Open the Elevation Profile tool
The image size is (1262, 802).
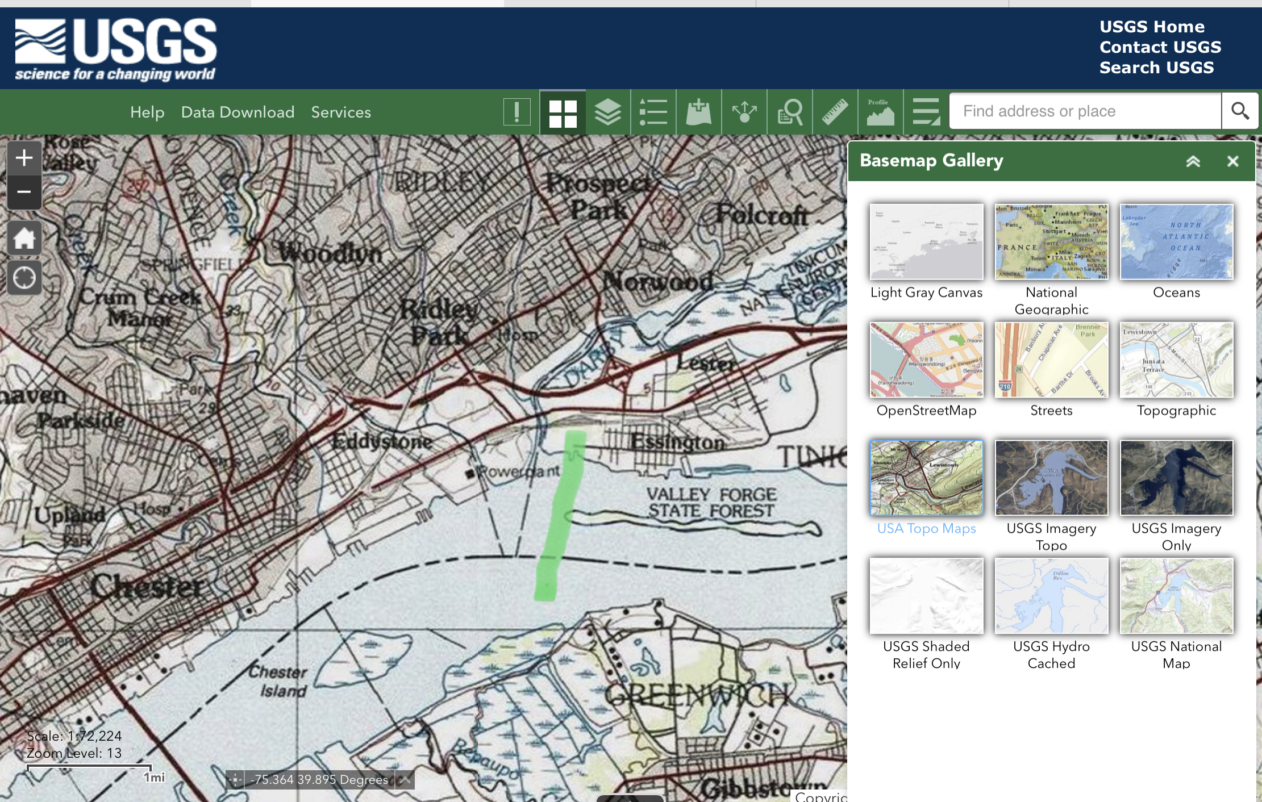pos(880,112)
